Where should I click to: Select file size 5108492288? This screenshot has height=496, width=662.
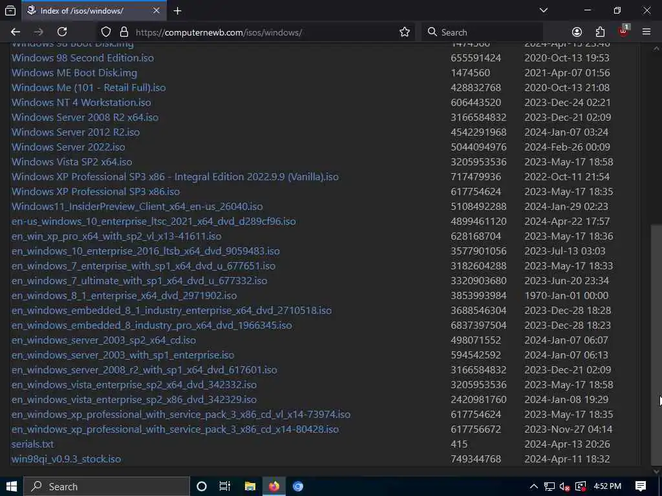(x=478, y=207)
